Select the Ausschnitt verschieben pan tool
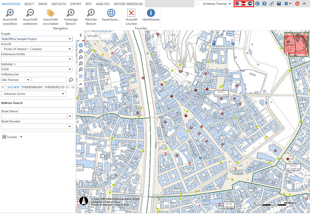Image resolution: width=310 pixels, height=219 pixels. pos(50,15)
